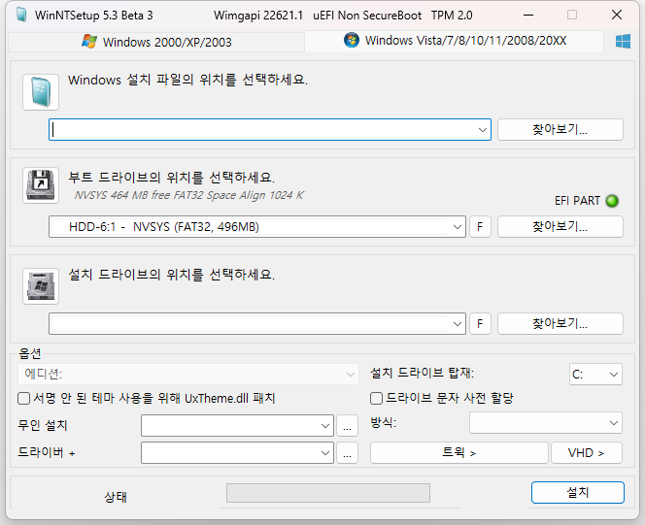Viewport: 645px width, 525px height.
Task: Open the C: mount drive letter dropdown
Action: point(595,375)
